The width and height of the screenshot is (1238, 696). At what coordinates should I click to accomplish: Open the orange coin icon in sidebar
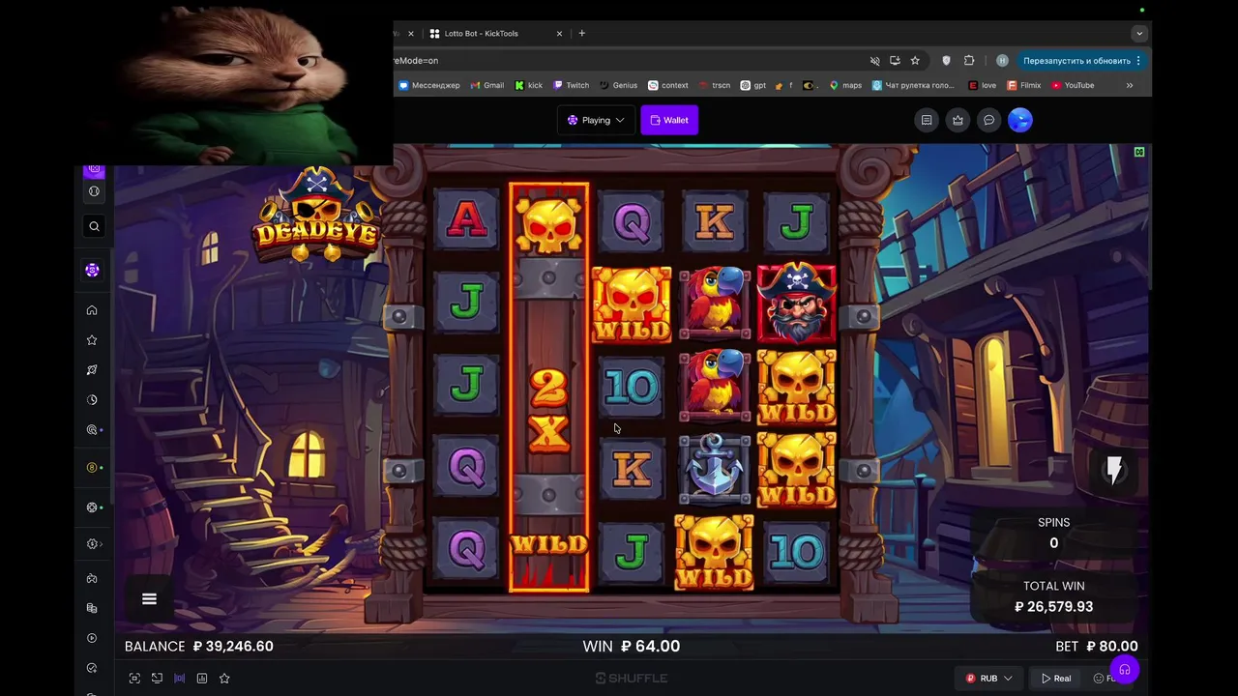pos(93,468)
